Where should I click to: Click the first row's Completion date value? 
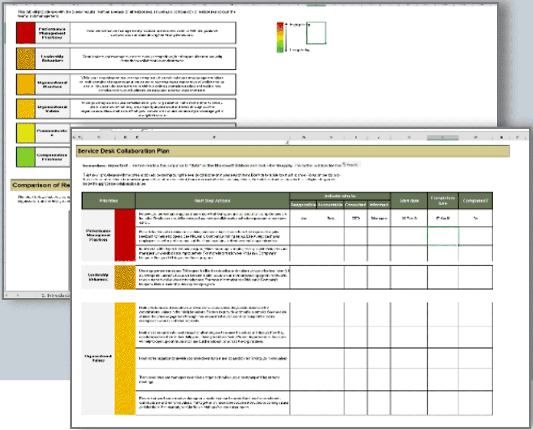(443, 218)
